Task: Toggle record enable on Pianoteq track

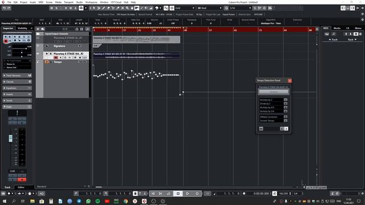Action: (x=56, y=58)
